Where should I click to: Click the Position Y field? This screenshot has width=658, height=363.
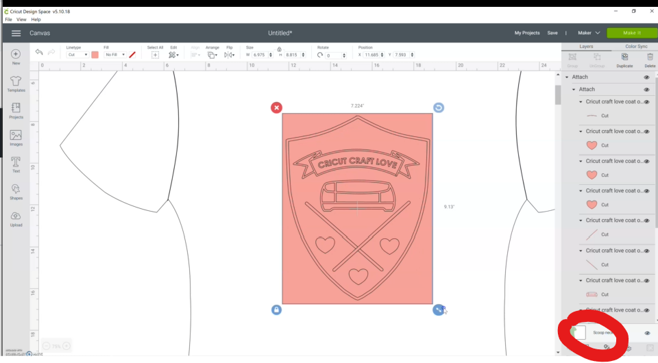(402, 55)
